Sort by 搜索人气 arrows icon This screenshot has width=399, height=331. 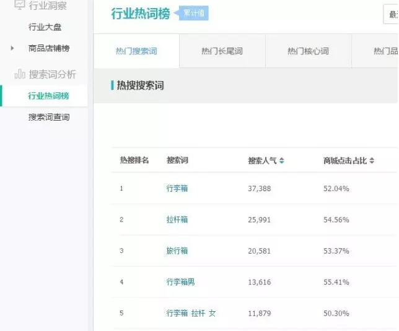tap(281, 160)
